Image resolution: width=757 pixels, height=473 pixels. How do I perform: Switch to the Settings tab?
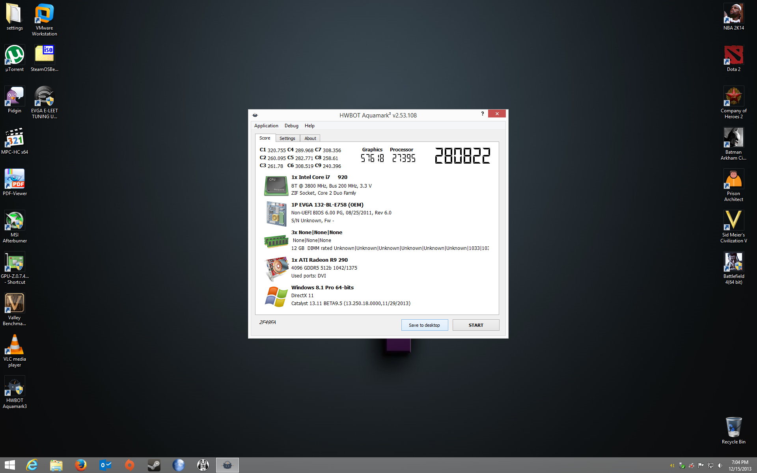(287, 138)
